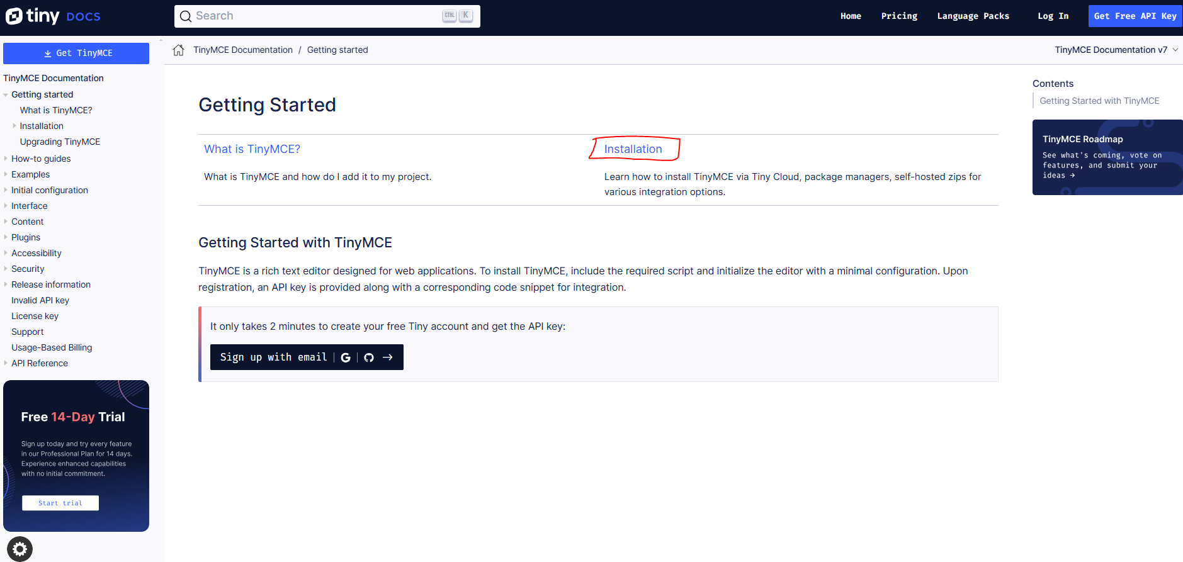Expand the Plugins section
The width and height of the screenshot is (1183, 562).
(x=6, y=237)
